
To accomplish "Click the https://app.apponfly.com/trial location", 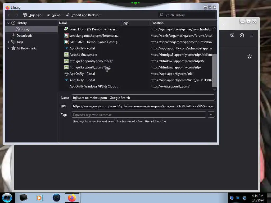I will tap(172, 74).
